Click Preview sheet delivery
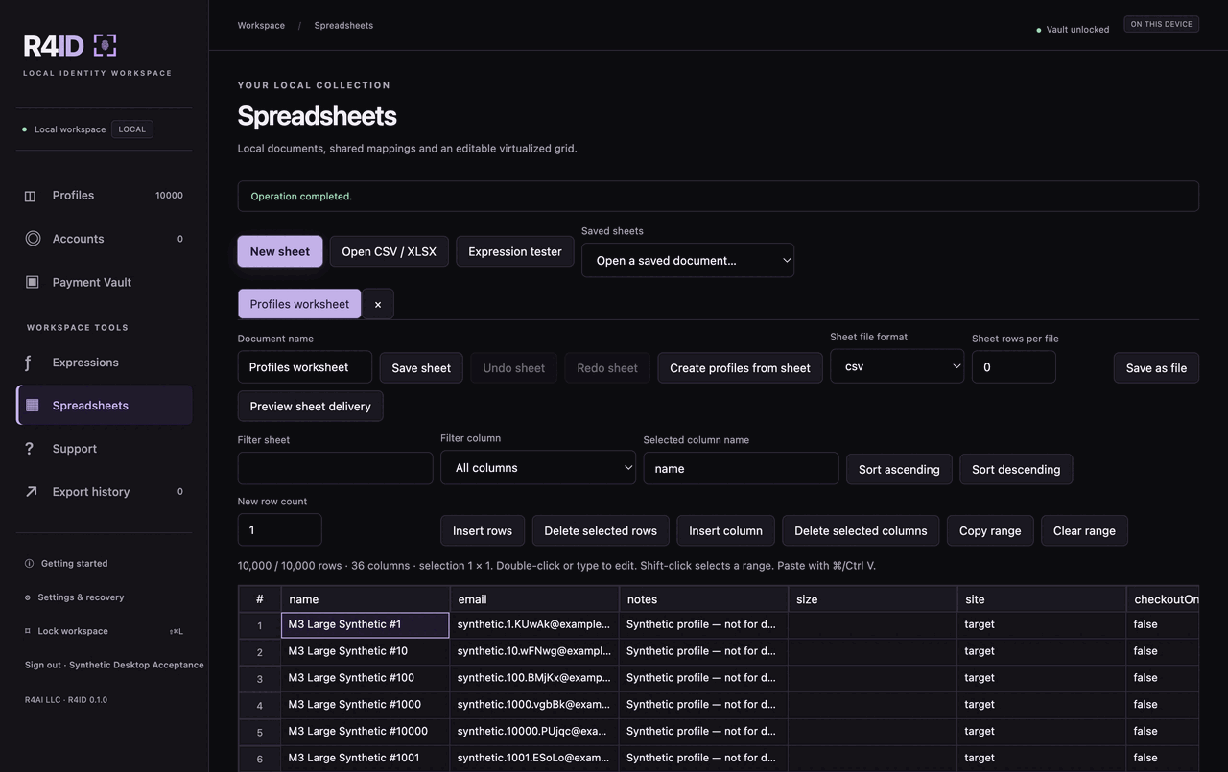1228x772 pixels. tap(310, 406)
